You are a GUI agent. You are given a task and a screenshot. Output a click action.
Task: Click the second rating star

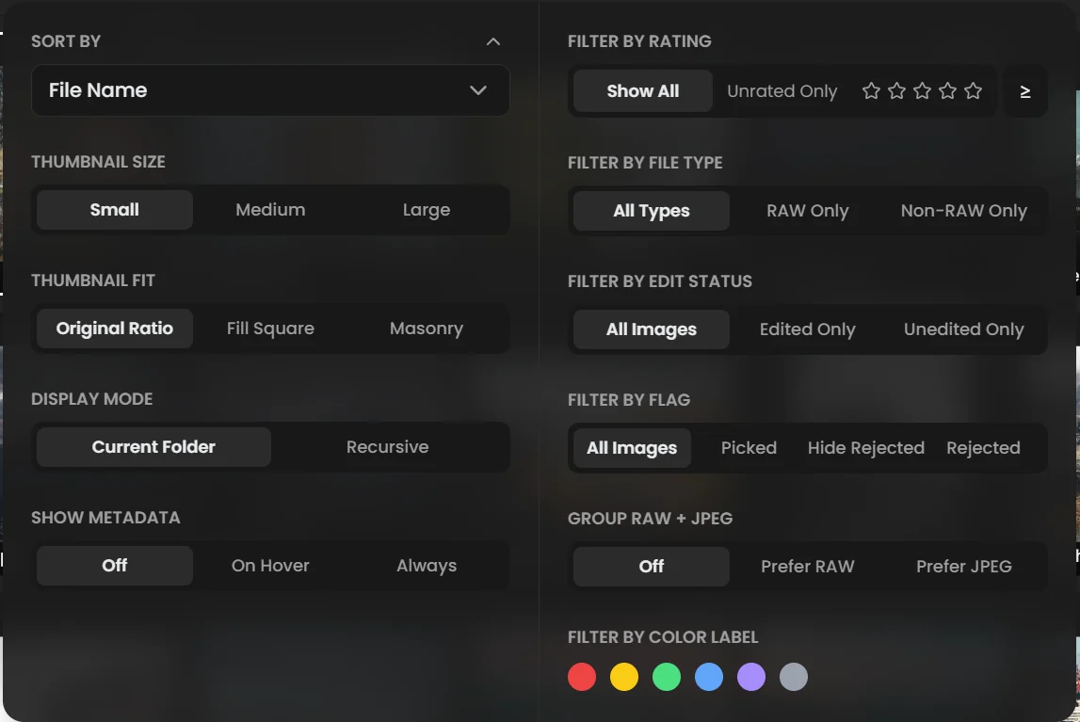pyautogui.click(x=896, y=91)
